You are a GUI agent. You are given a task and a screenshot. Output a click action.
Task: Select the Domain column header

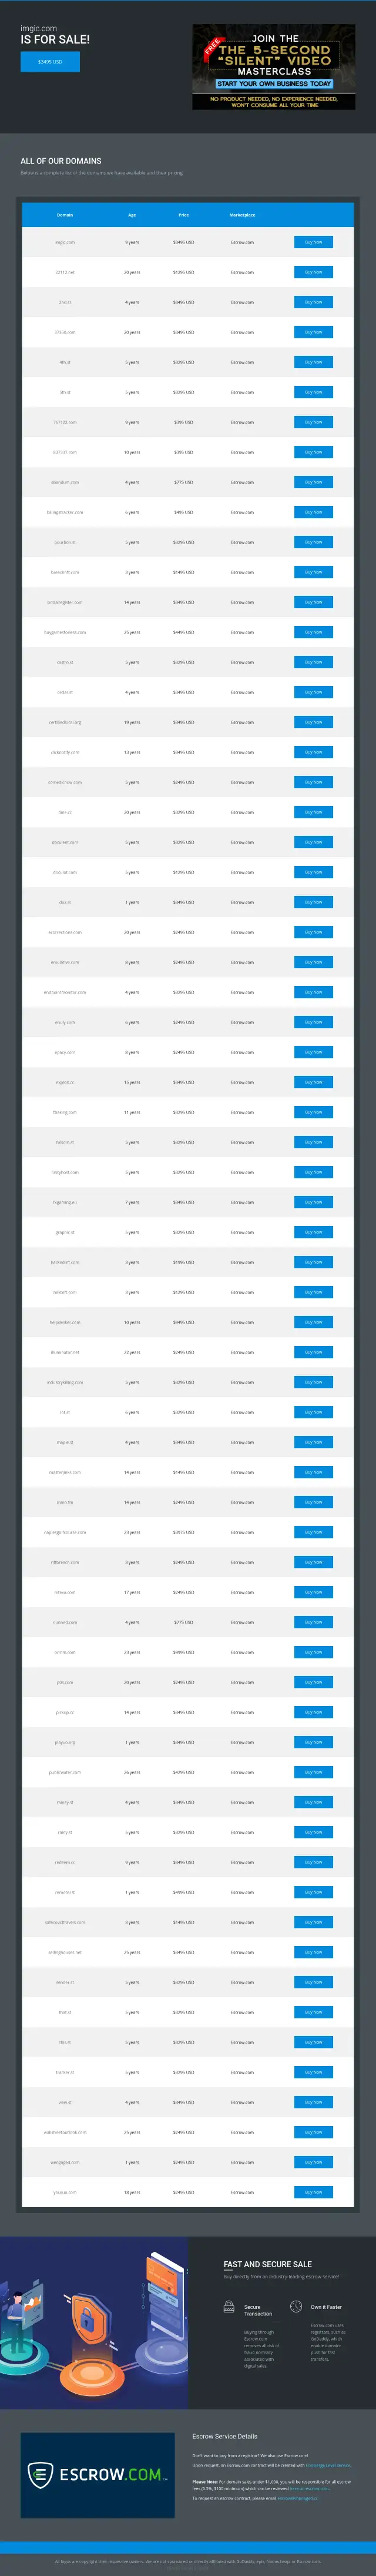[65, 215]
